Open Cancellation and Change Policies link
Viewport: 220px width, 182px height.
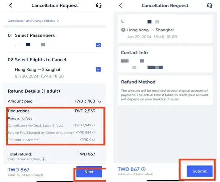click(x=31, y=21)
